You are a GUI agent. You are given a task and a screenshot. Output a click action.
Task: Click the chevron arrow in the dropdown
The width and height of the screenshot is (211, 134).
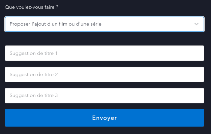tap(196, 24)
